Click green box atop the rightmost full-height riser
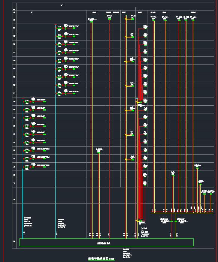Image resolution: width=218 pixels, height=262 pixels. 193,20
